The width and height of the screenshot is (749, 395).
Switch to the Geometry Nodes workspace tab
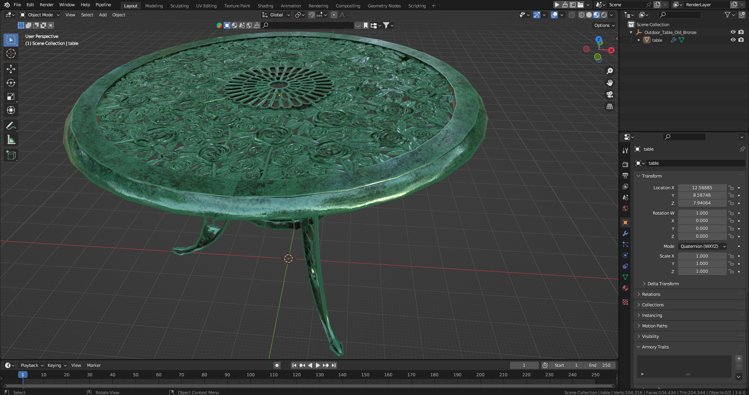coord(384,6)
